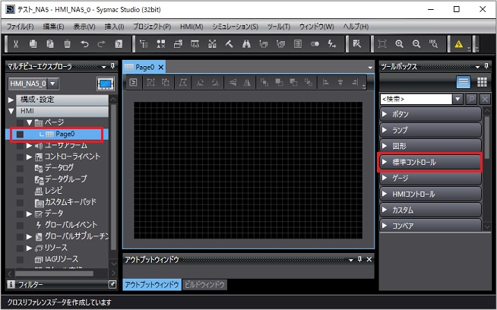
Task: Switch to the ビルドウィンドウ tab
Action: pos(204,285)
